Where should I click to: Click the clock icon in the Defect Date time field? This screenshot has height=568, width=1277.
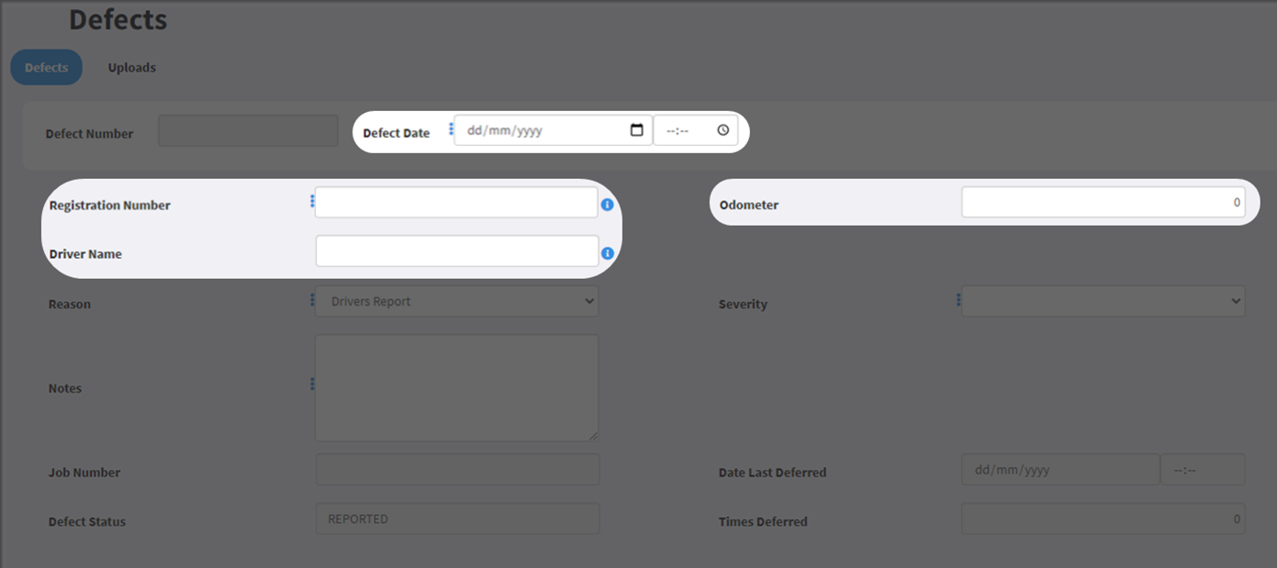723,130
